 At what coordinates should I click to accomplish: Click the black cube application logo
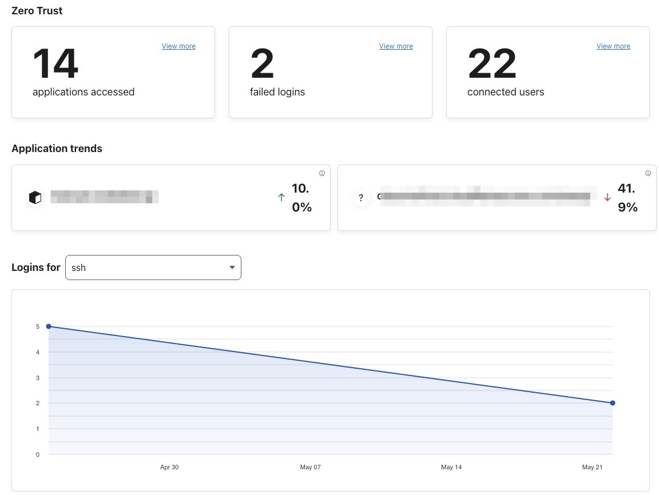(x=35, y=197)
